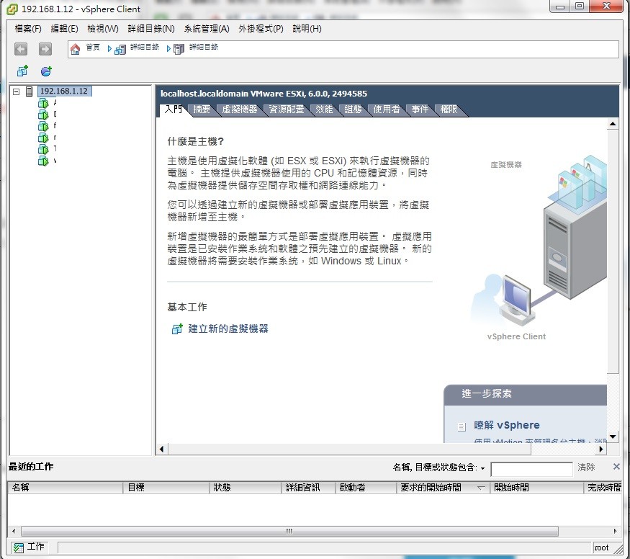The width and height of the screenshot is (630, 559).
Task: Switch to the 入門 tab
Action: pyautogui.click(x=174, y=109)
